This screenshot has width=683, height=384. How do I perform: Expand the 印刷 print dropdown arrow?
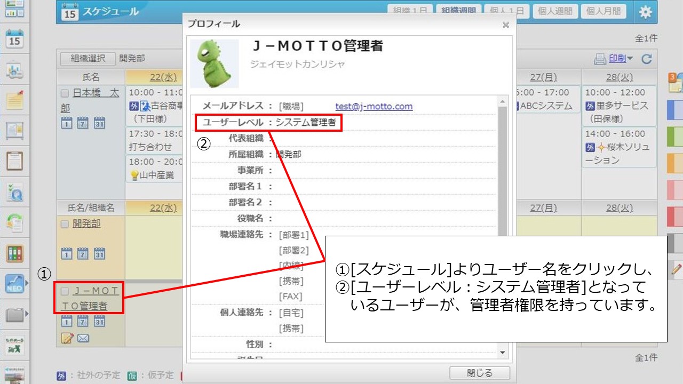click(630, 59)
